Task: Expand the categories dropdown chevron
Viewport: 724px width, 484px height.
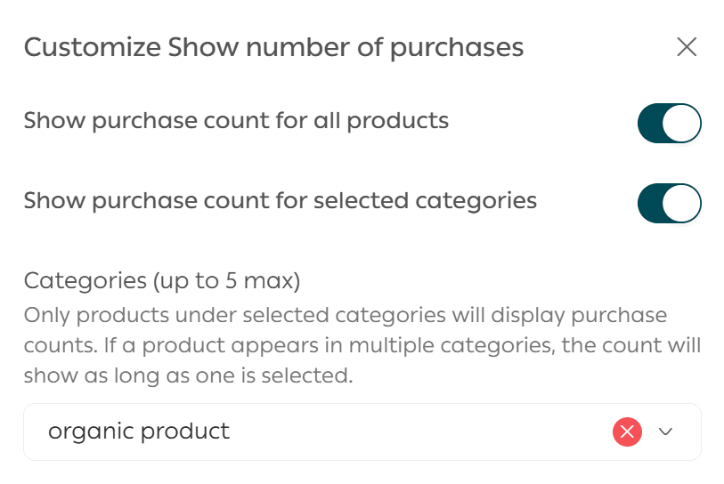Action: click(666, 432)
